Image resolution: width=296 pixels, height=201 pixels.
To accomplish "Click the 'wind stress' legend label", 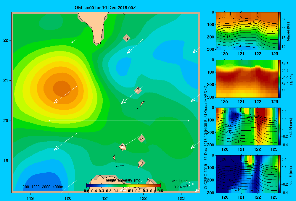I will pyautogui.click(x=181, y=181).
